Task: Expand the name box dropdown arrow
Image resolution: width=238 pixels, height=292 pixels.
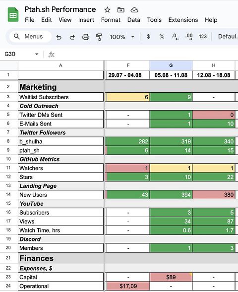Action: point(37,54)
